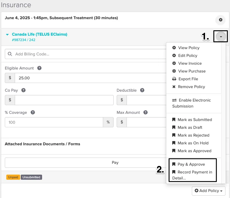Click the policy number #987234 / 242
230x198 pixels.
pyautogui.click(x=24, y=40)
